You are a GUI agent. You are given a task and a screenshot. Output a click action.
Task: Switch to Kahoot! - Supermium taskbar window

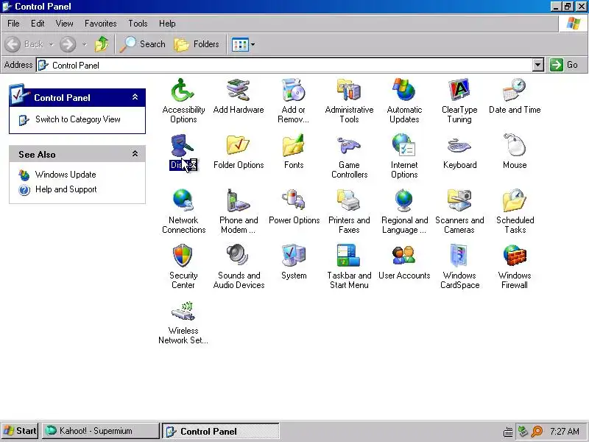point(101,431)
